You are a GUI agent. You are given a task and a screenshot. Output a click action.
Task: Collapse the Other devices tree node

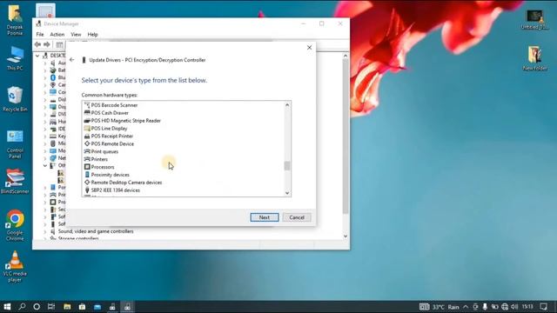(45, 166)
